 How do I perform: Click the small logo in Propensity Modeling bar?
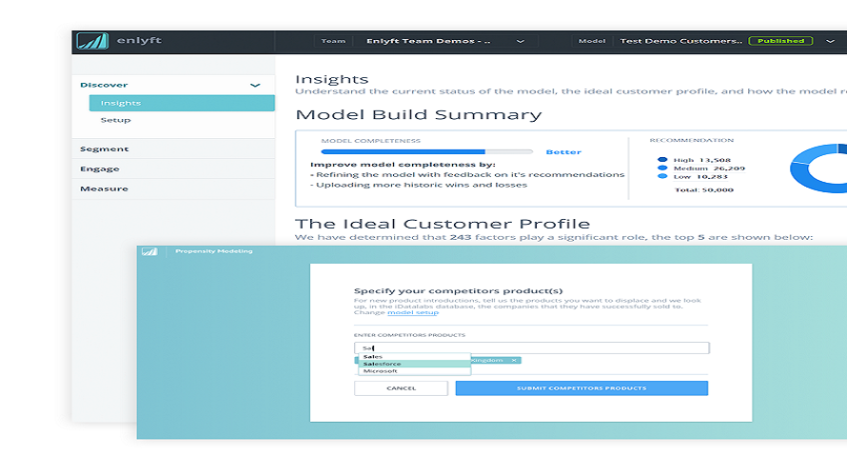click(x=149, y=251)
